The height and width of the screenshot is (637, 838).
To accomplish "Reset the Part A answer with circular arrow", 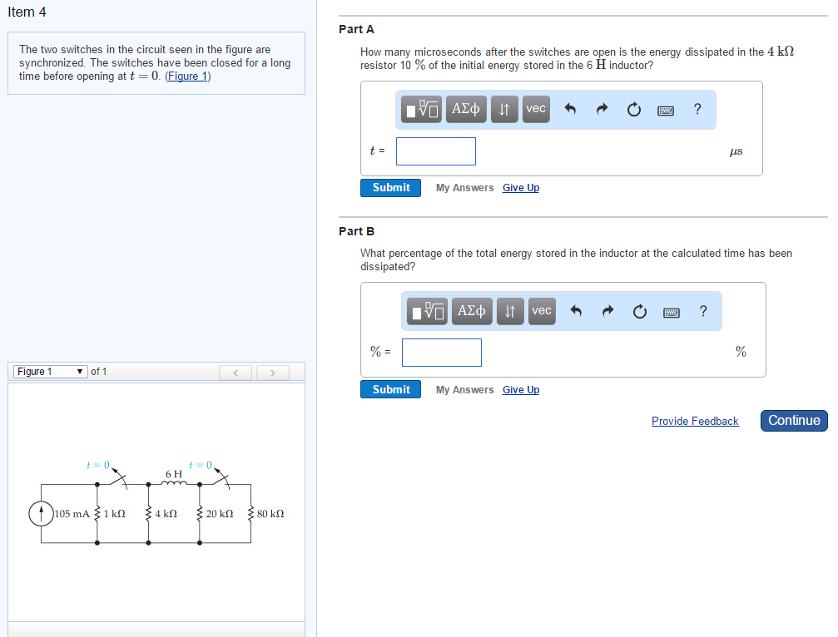I will [634, 110].
